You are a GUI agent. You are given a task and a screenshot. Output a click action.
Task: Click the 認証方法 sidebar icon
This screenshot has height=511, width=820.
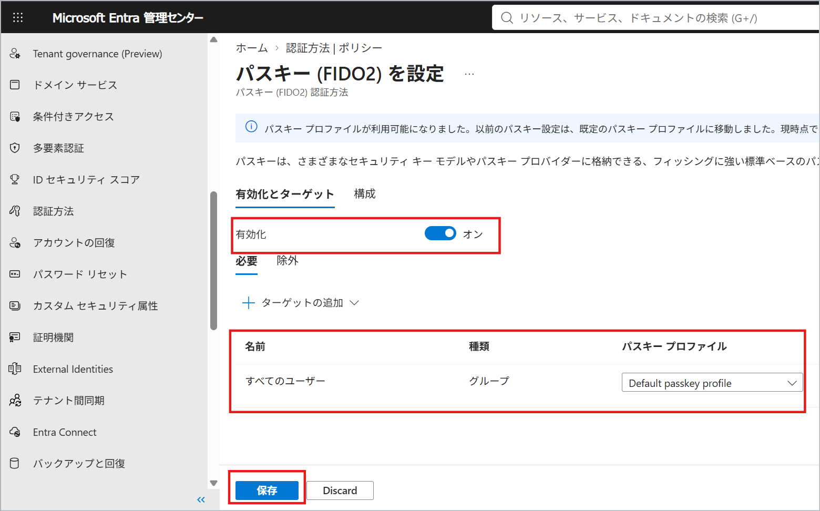click(15, 211)
